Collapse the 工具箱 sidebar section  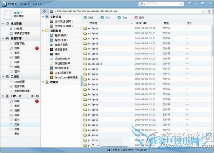[3, 77]
